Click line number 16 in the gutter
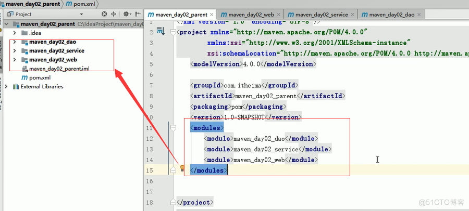The width and height of the screenshot is (469, 211). pyautogui.click(x=149, y=181)
